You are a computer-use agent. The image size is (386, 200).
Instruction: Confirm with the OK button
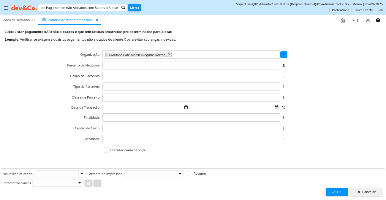pyautogui.click(x=337, y=192)
